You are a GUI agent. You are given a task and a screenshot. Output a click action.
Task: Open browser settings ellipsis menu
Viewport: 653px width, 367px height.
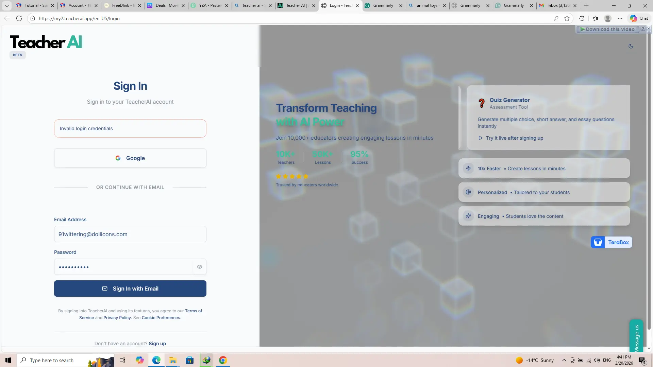[x=620, y=18]
